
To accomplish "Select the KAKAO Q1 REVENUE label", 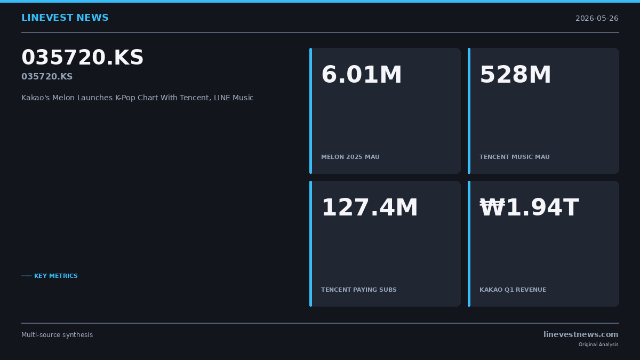I will tap(513, 290).
